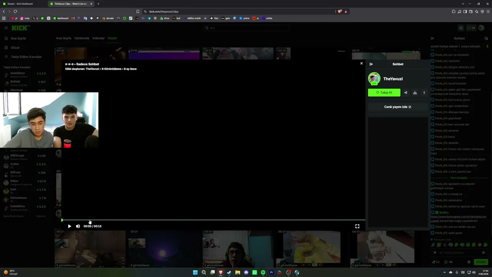Open Brave Rewards triangle icon
The height and width of the screenshot is (277, 492).
(x=346, y=12)
